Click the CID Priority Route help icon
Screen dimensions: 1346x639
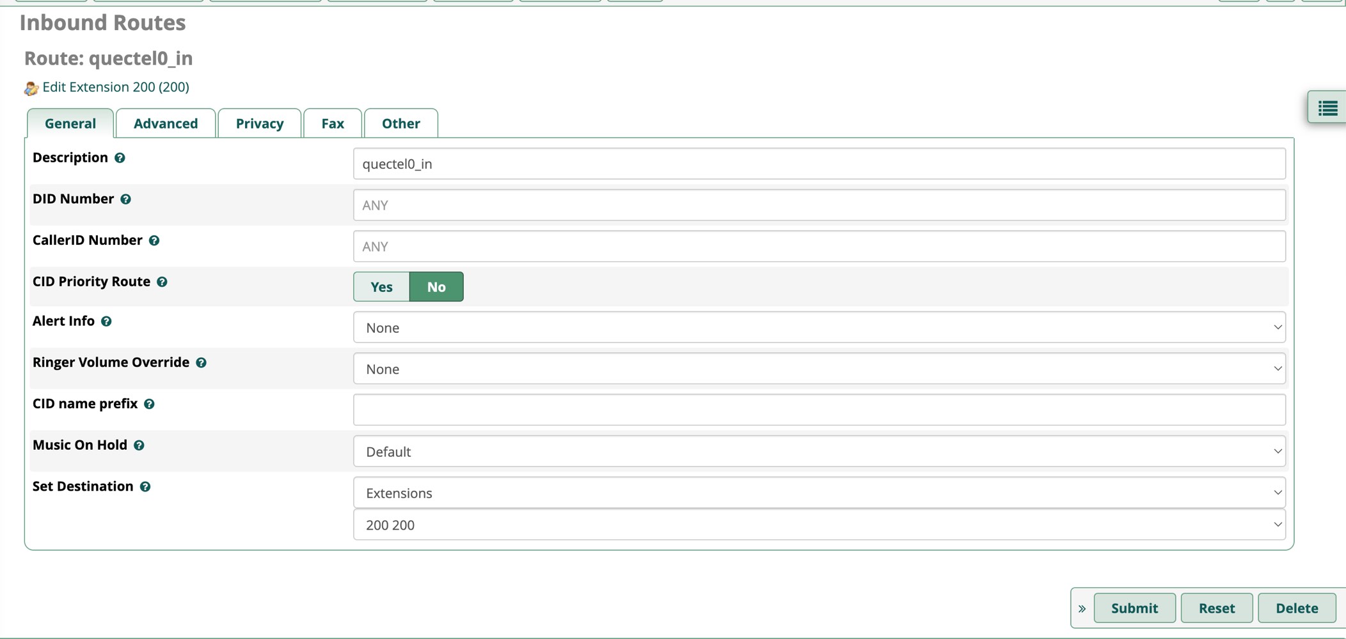[x=162, y=282]
